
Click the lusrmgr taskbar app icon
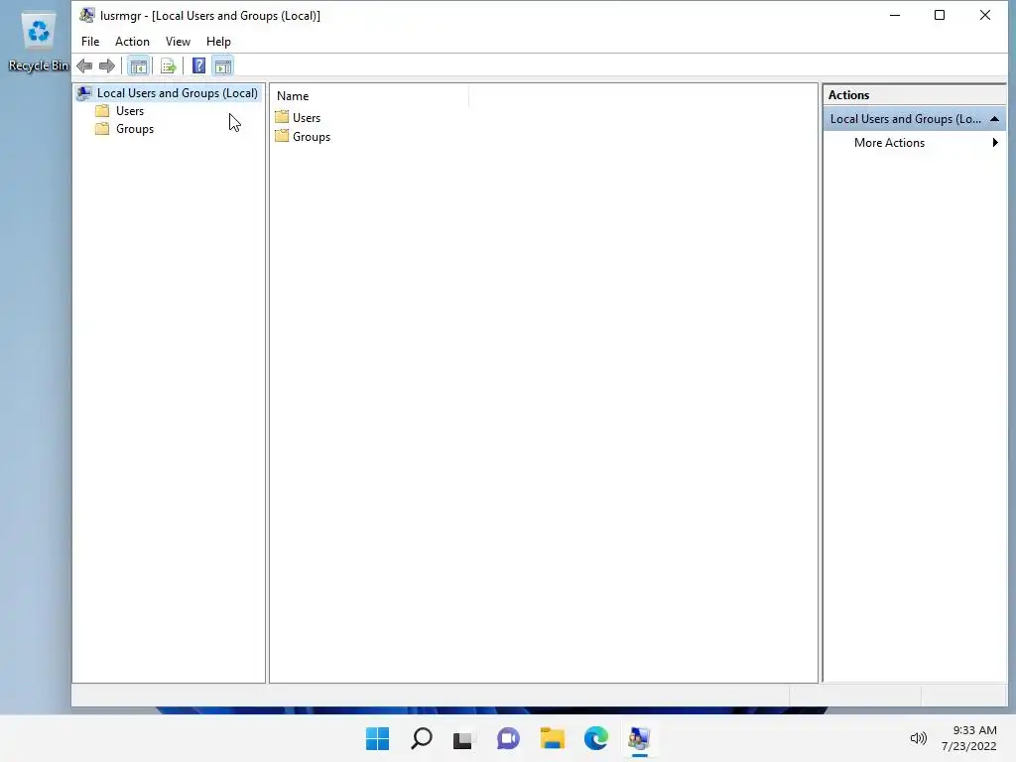point(639,738)
